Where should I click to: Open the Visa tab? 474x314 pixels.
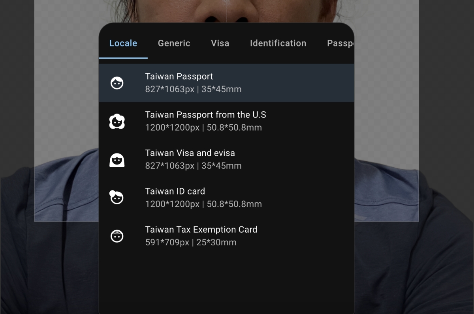click(220, 43)
